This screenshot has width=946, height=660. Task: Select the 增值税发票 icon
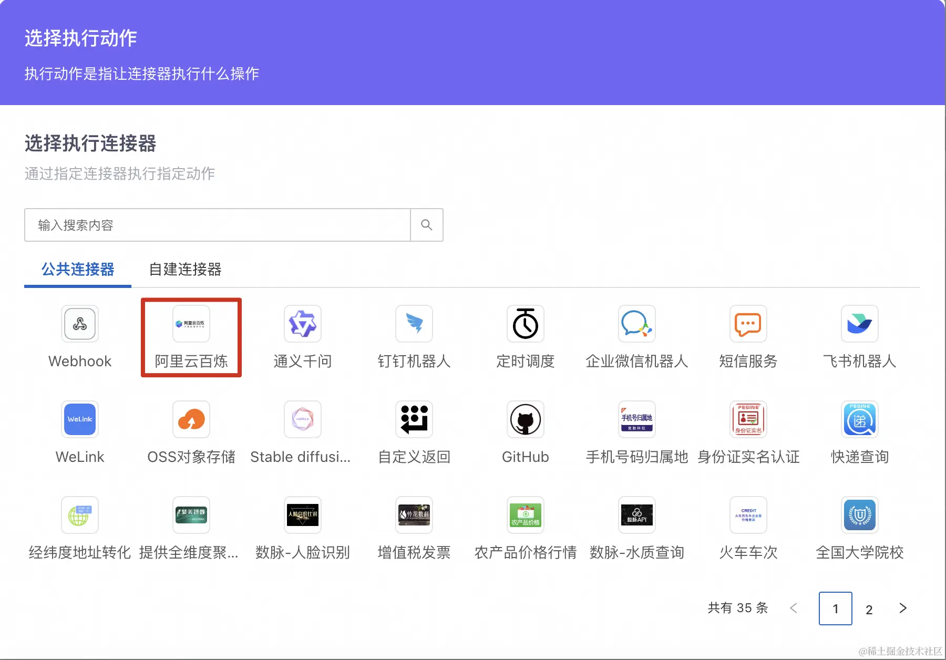click(x=414, y=515)
